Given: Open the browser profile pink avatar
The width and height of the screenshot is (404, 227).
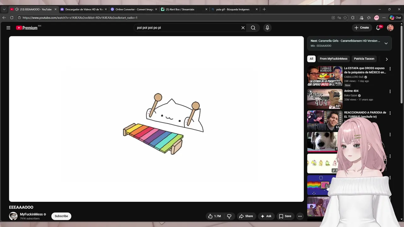Looking at the screenshot, I should [x=377, y=18].
